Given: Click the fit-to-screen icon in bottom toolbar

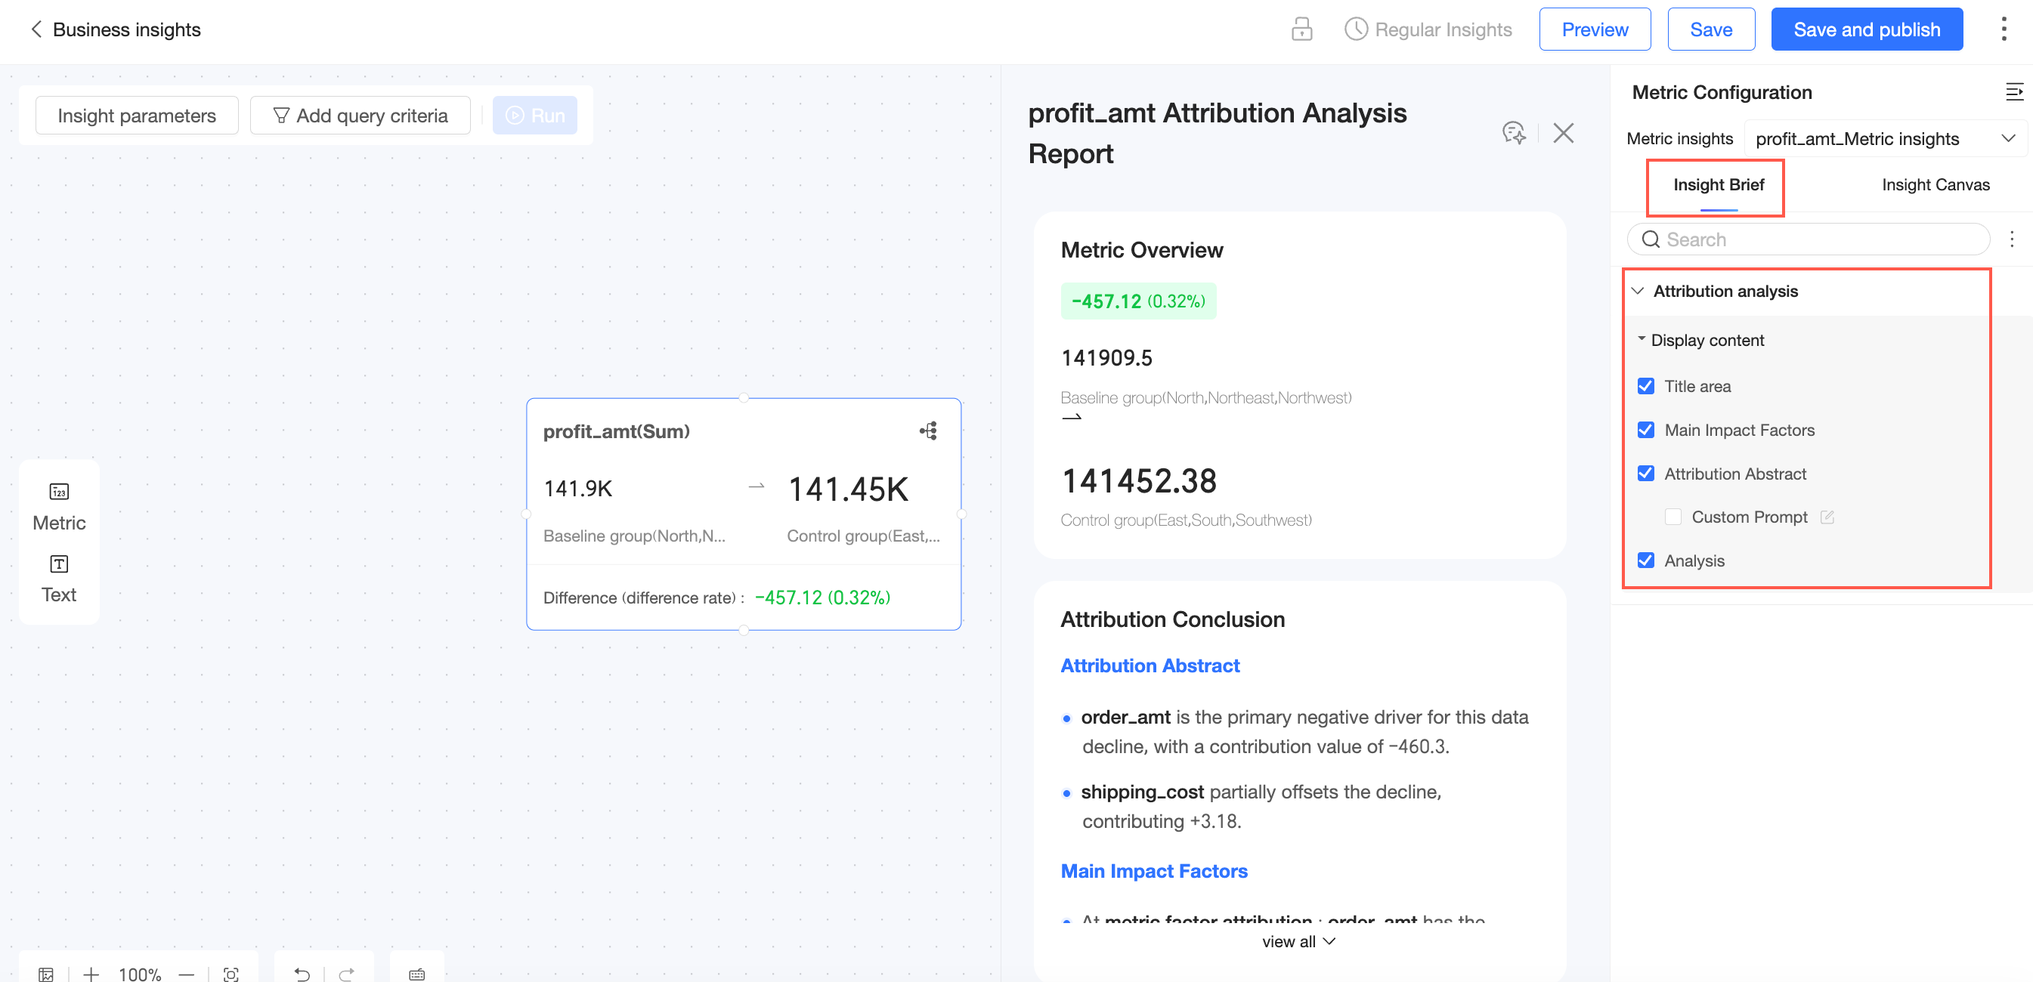Looking at the screenshot, I should coord(231,974).
